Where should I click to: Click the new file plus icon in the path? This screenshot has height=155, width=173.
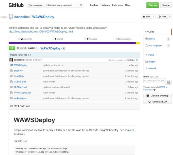(x=64, y=49)
